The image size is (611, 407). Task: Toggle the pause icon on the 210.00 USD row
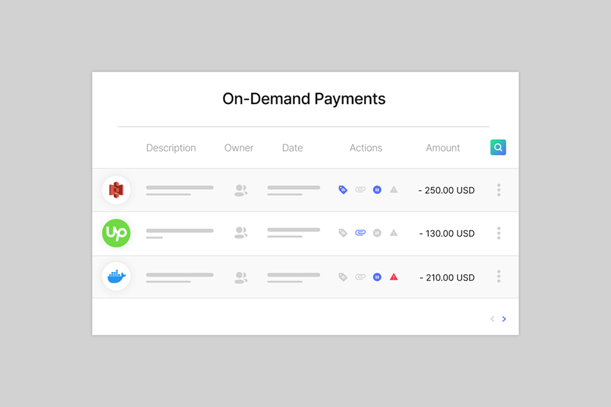pos(377,277)
